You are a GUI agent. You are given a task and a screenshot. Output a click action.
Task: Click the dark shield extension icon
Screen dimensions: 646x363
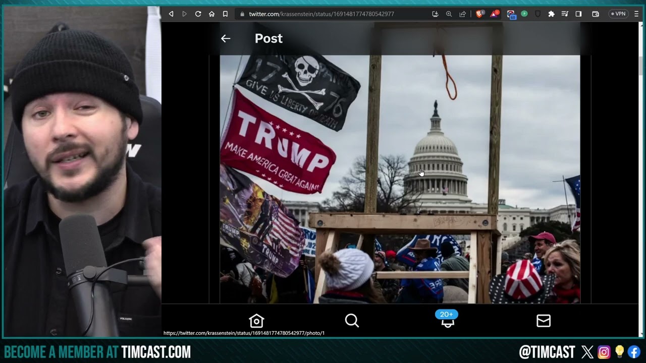point(537,14)
